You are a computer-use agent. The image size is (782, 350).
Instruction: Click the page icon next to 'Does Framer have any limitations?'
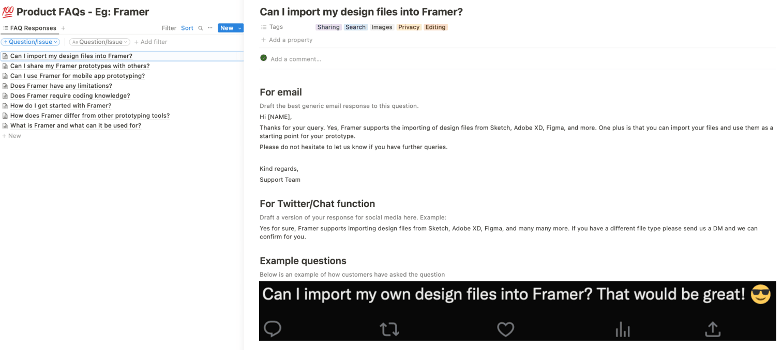pos(5,85)
